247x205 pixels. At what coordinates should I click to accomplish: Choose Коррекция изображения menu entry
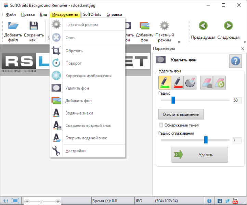88,76
